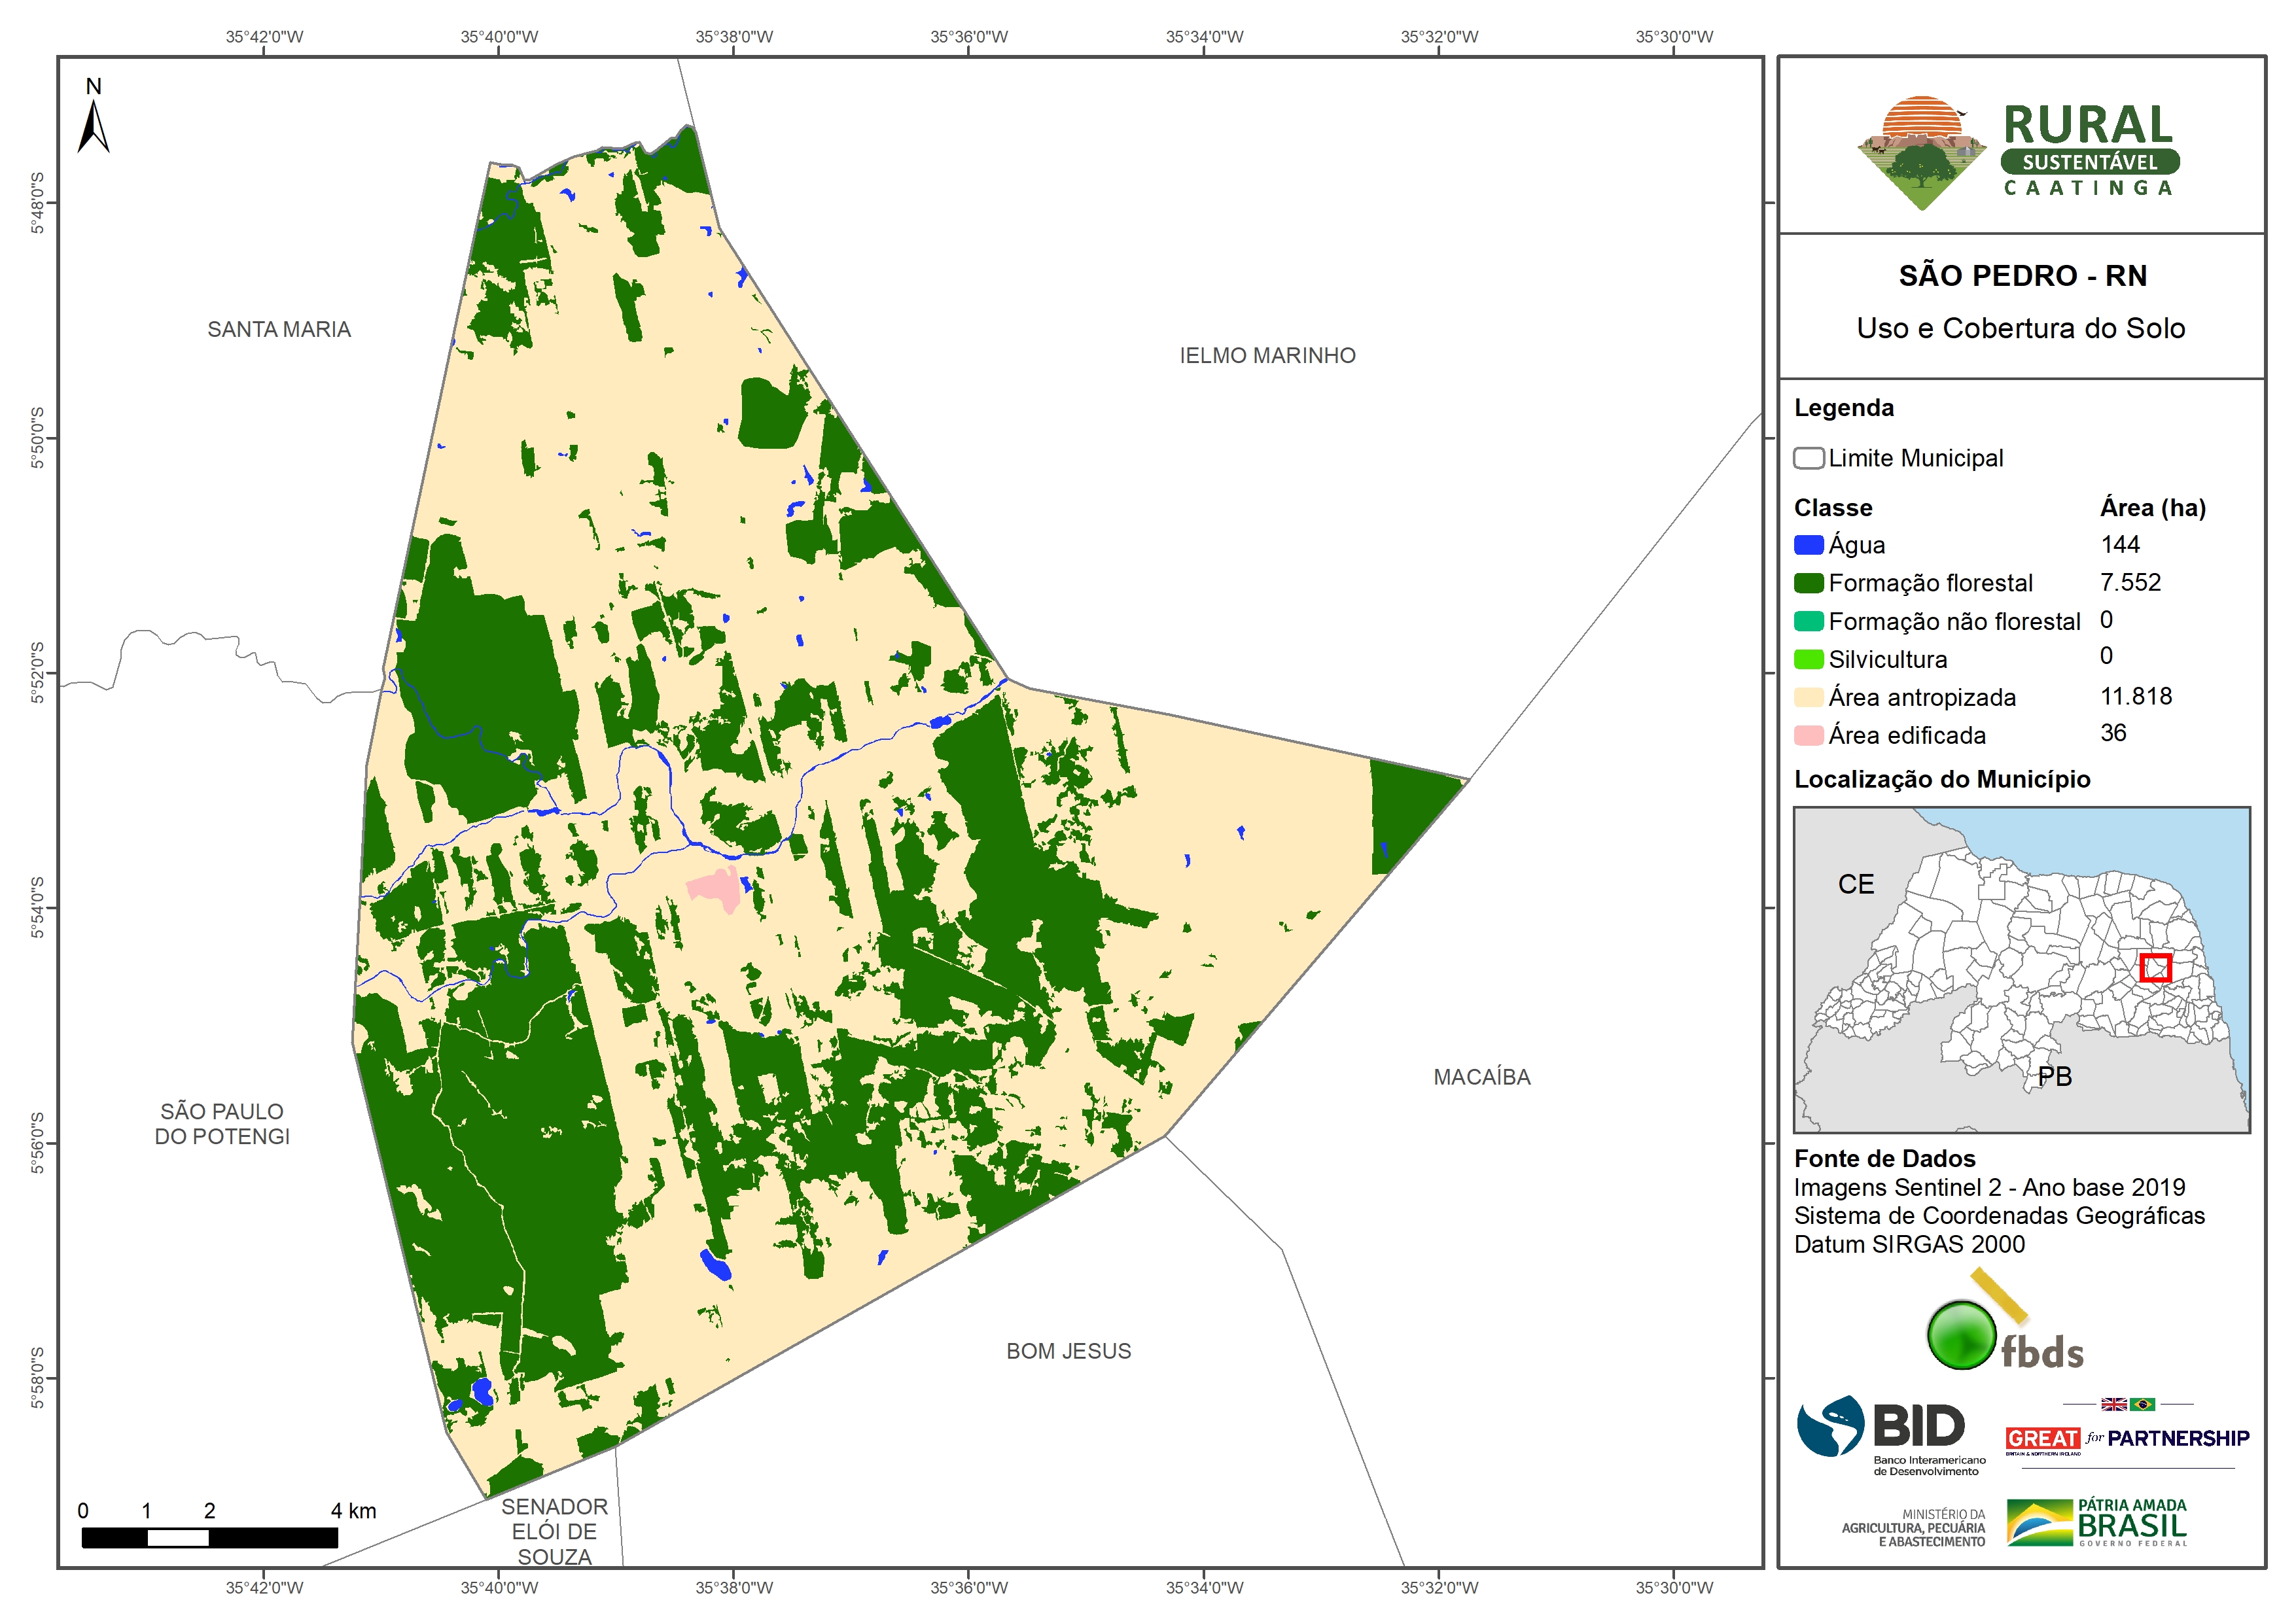Viewport: 2296px width, 1623px height.
Task: Click the scale bar at bottom left
Action: tap(209, 1537)
